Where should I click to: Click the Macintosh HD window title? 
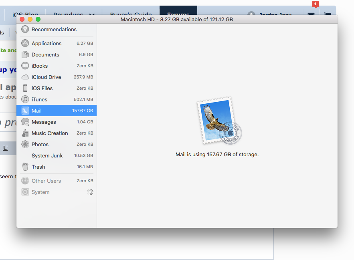pyautogui.click(x=177, y=19)
